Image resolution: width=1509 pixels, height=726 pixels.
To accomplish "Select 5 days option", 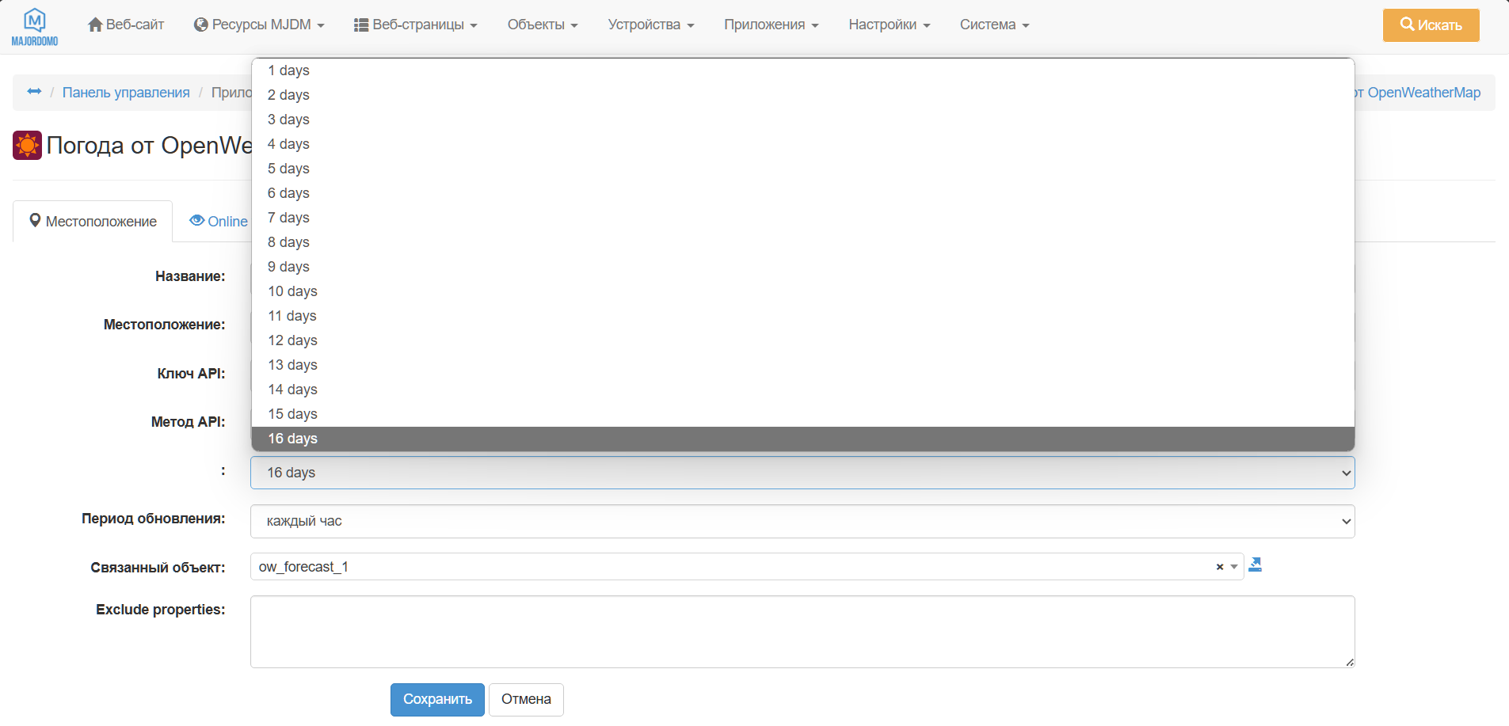I will pyautogui.click(x=802, y=169).
